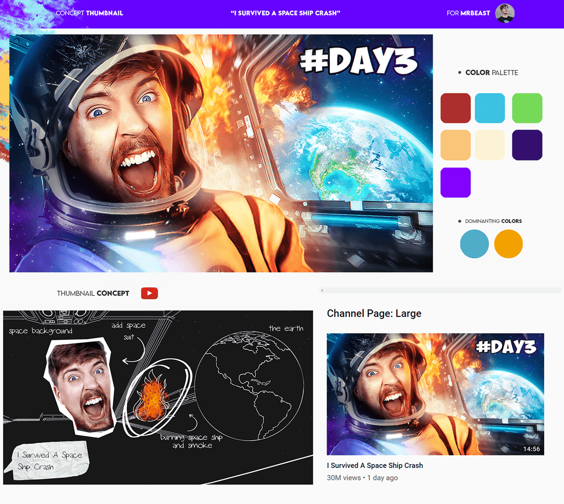Click the #DAY3 text on small thumbnail

point(506,347)
